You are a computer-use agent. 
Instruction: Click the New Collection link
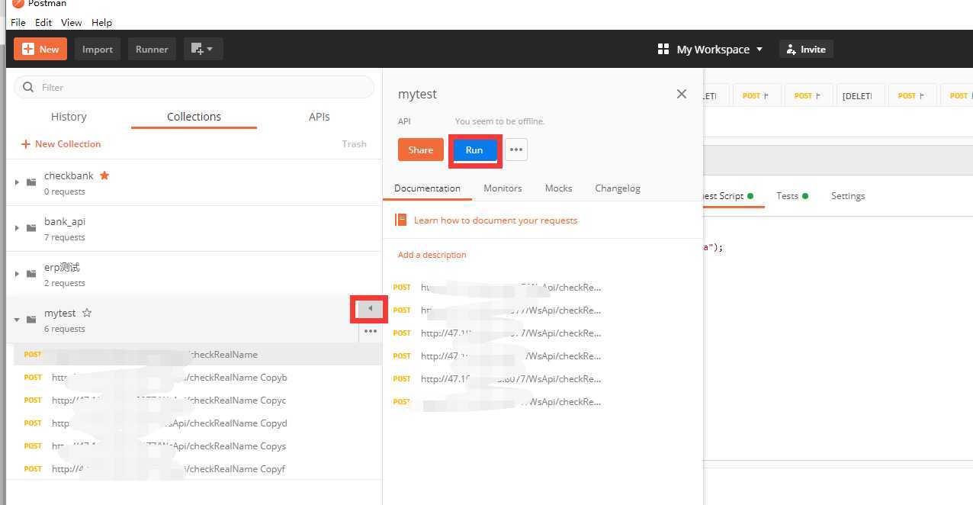pos(61,143)
